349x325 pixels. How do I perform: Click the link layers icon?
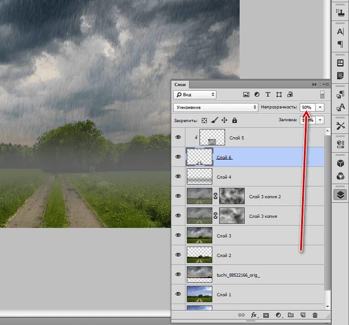tap(241, 315)
